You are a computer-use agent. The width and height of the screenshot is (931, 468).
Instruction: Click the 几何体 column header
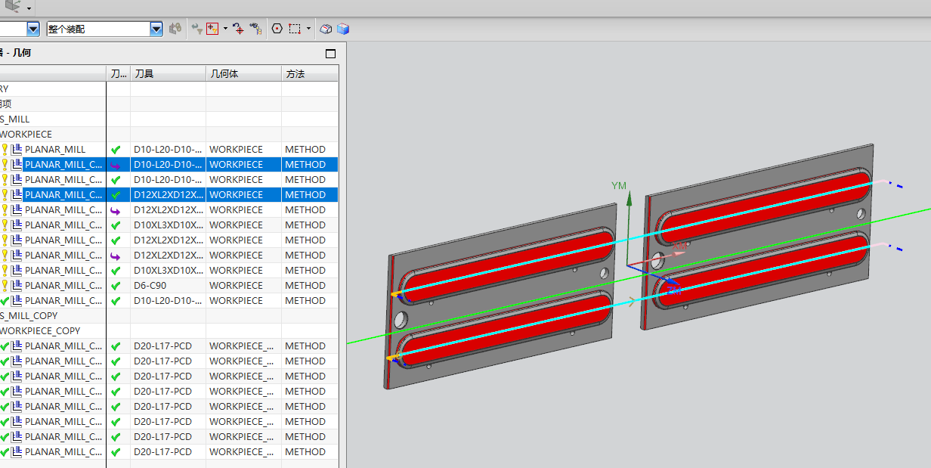[x=243, y=73]
